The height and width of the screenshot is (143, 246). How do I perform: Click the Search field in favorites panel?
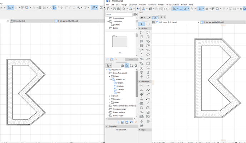[x=119, y=14]
